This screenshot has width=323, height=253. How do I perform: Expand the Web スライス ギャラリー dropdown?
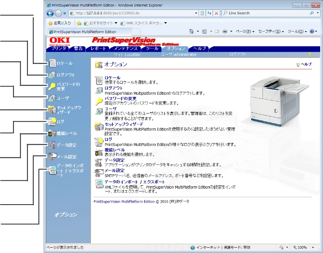tap(165, 23)
